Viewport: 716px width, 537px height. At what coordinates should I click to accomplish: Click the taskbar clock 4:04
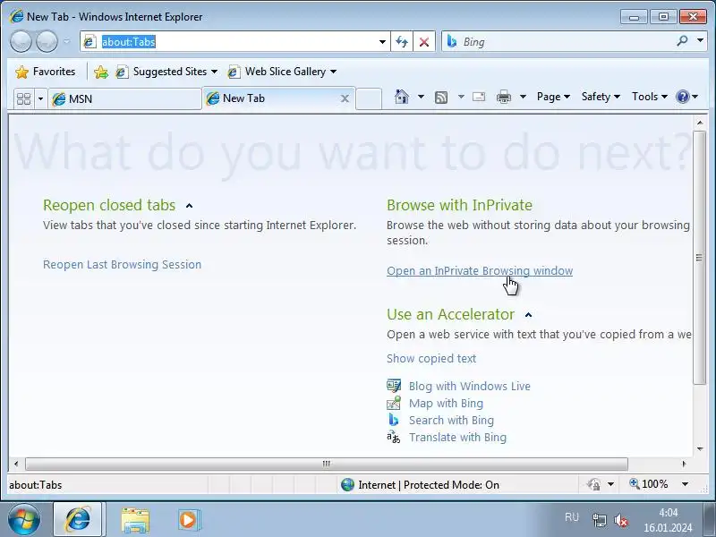pos(668,513)
